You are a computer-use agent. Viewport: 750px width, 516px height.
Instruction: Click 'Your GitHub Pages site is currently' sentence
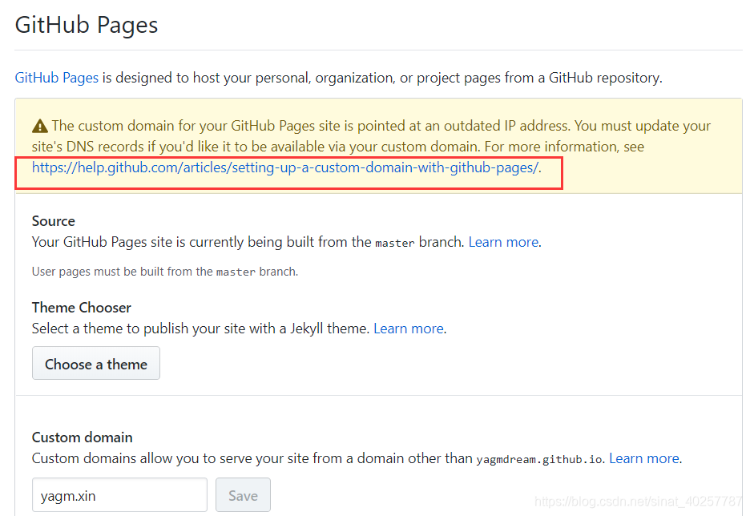tap(248, 242)
